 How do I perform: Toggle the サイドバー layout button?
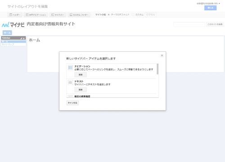[x=58, y=15]
